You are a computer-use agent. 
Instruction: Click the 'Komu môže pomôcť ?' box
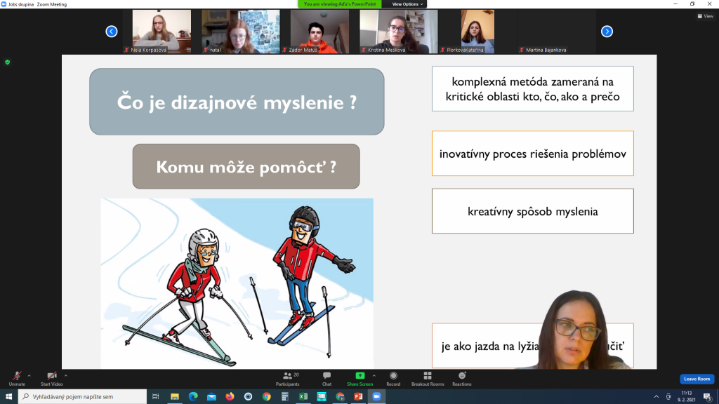click(246, 166)
